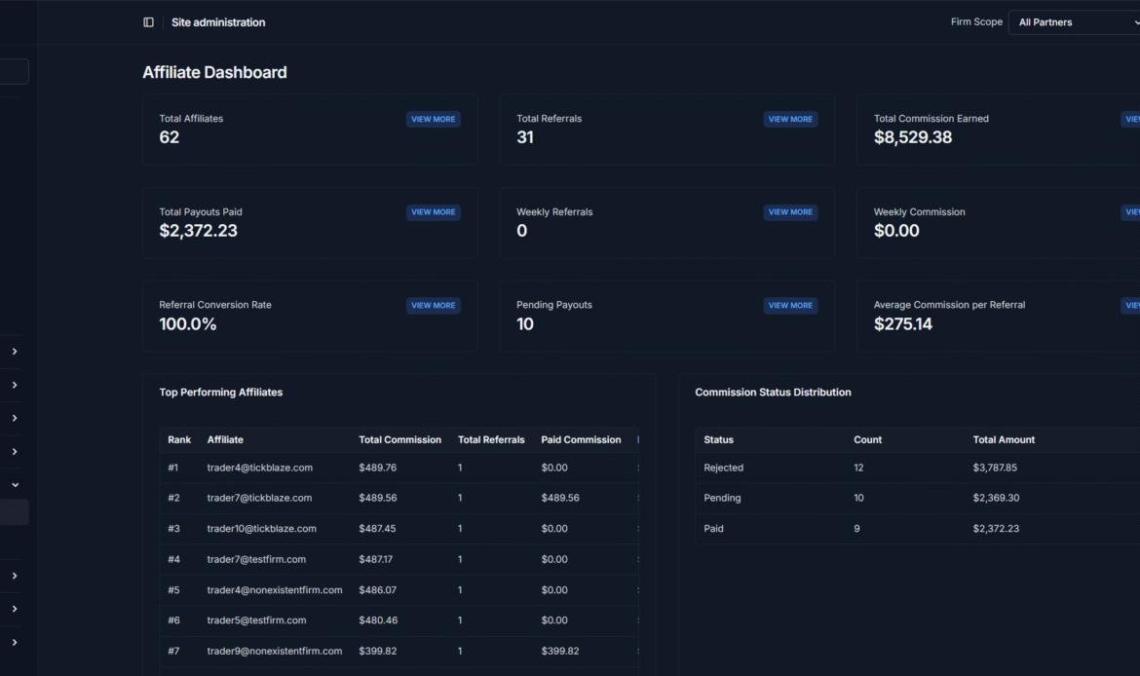
Task: Click View More on Total Referrals
Action: click(x=790, y=119)
